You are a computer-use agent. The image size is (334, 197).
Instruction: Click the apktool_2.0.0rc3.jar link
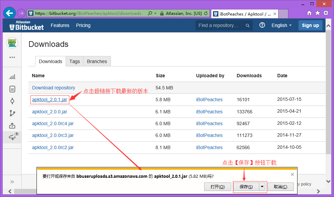[x=53, y=135]
